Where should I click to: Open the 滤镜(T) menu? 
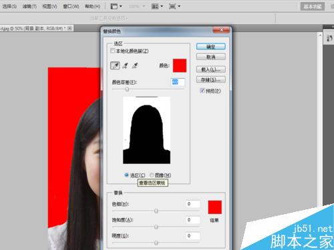[29, 6]
